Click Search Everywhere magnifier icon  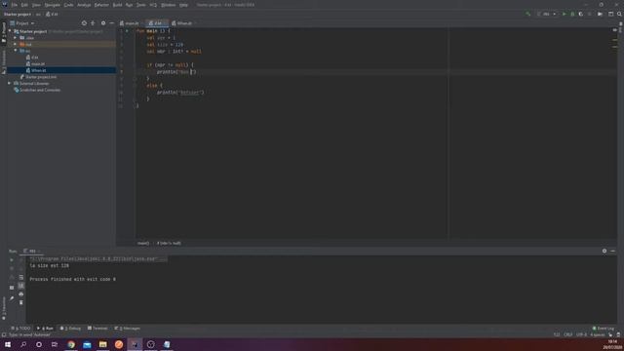click(620, 14)
